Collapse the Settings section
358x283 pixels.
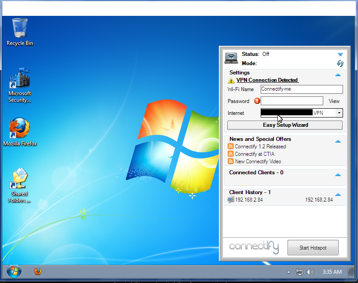338,75
